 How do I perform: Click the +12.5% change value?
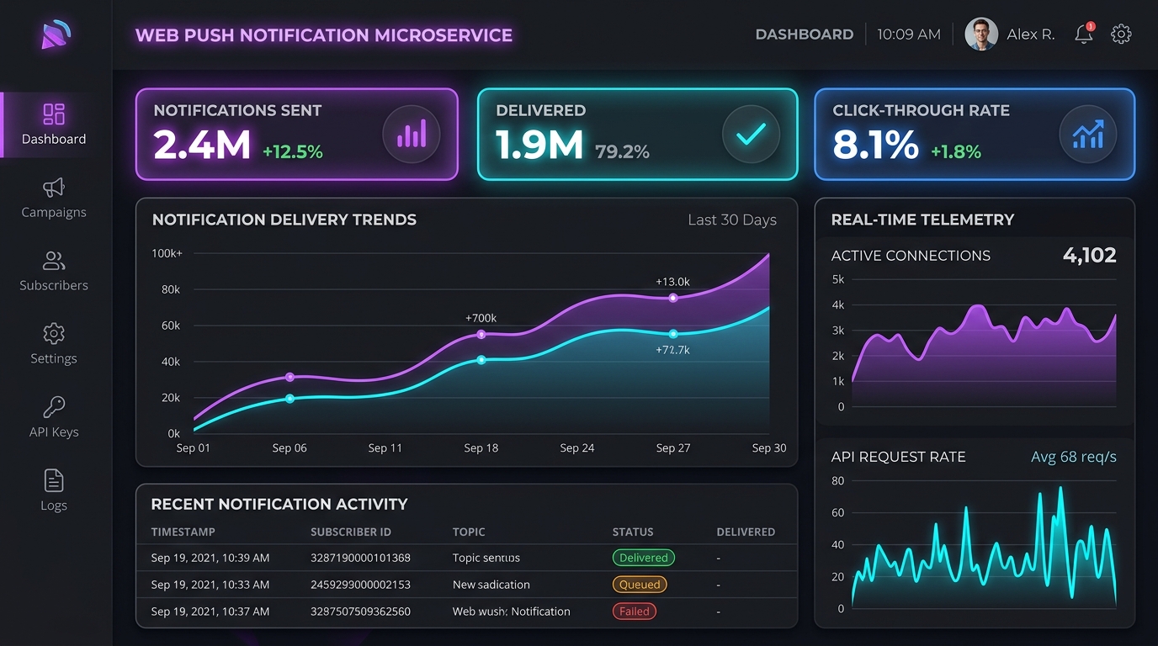tap(293, 152)
